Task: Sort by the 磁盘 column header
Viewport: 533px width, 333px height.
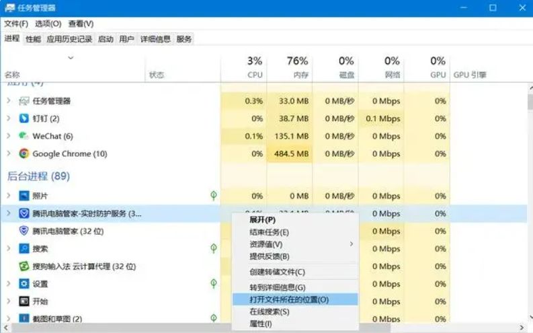Action: click(x=335, y=67)
